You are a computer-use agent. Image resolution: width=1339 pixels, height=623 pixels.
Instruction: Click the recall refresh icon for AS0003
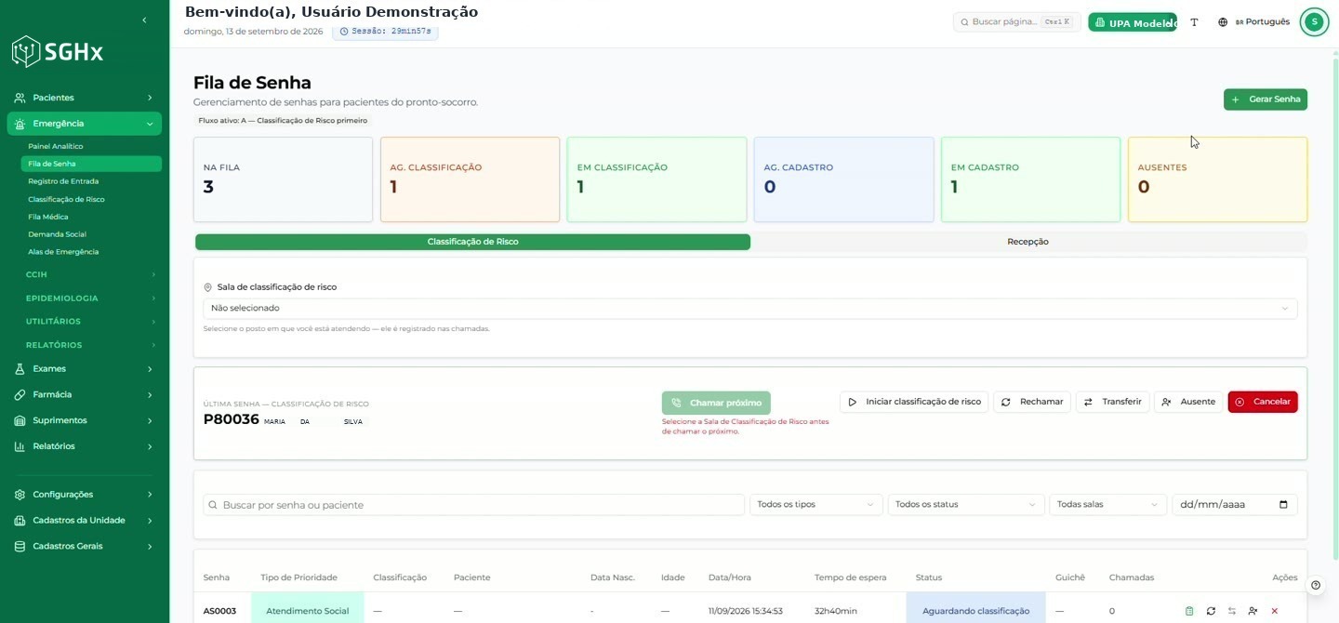coord(1211,611)
